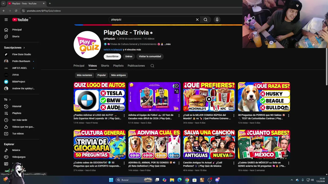Filter videos by Más recientes

tap(84, 75)
